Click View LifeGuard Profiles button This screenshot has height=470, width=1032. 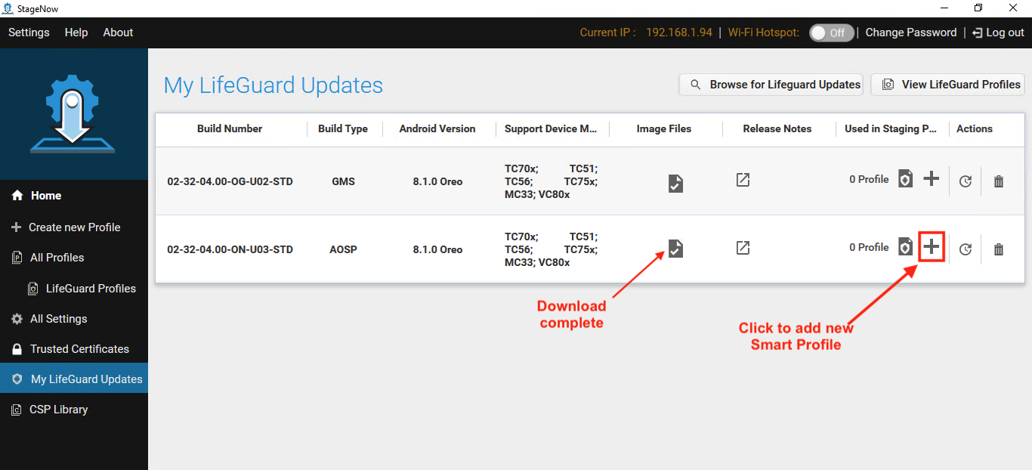click(x=948, y=85)
